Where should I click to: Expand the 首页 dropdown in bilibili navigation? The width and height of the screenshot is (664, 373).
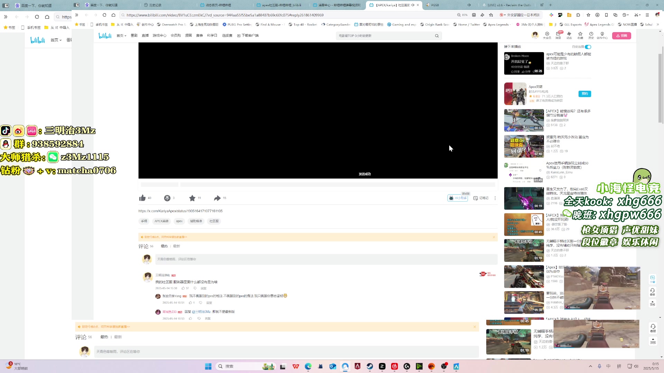click(121, 36)
